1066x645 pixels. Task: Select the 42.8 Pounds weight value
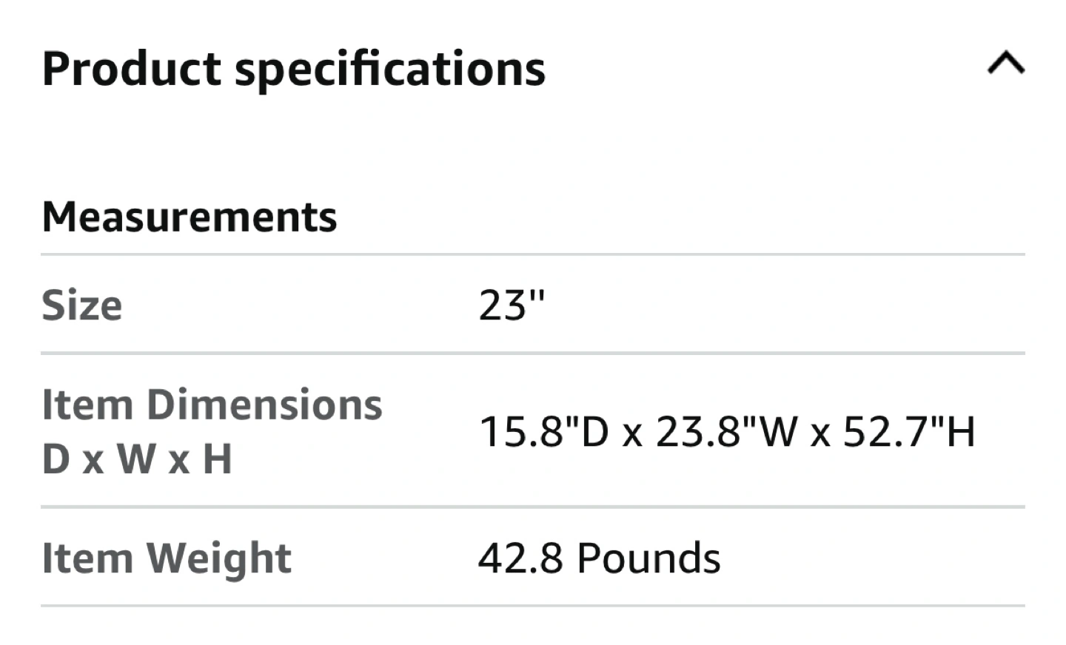coord(599,558)
